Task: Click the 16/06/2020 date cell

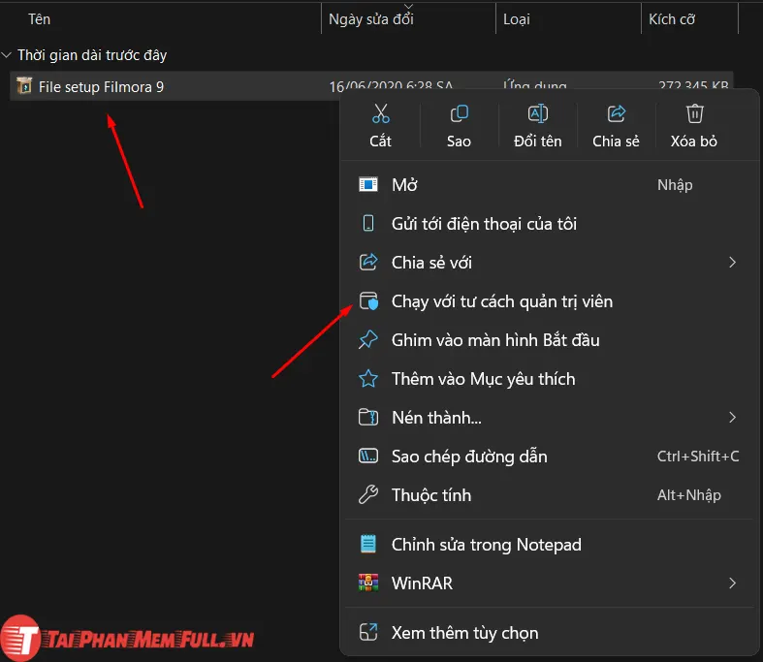Action: tap(391, 84)
